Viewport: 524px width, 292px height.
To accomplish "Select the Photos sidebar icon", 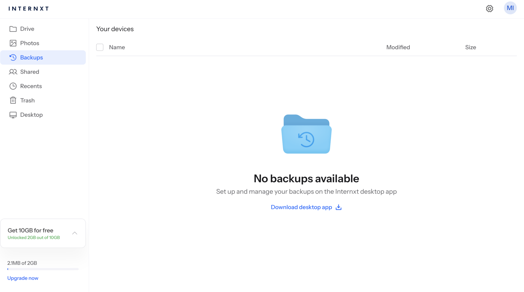I will click(x=13, y=43).
